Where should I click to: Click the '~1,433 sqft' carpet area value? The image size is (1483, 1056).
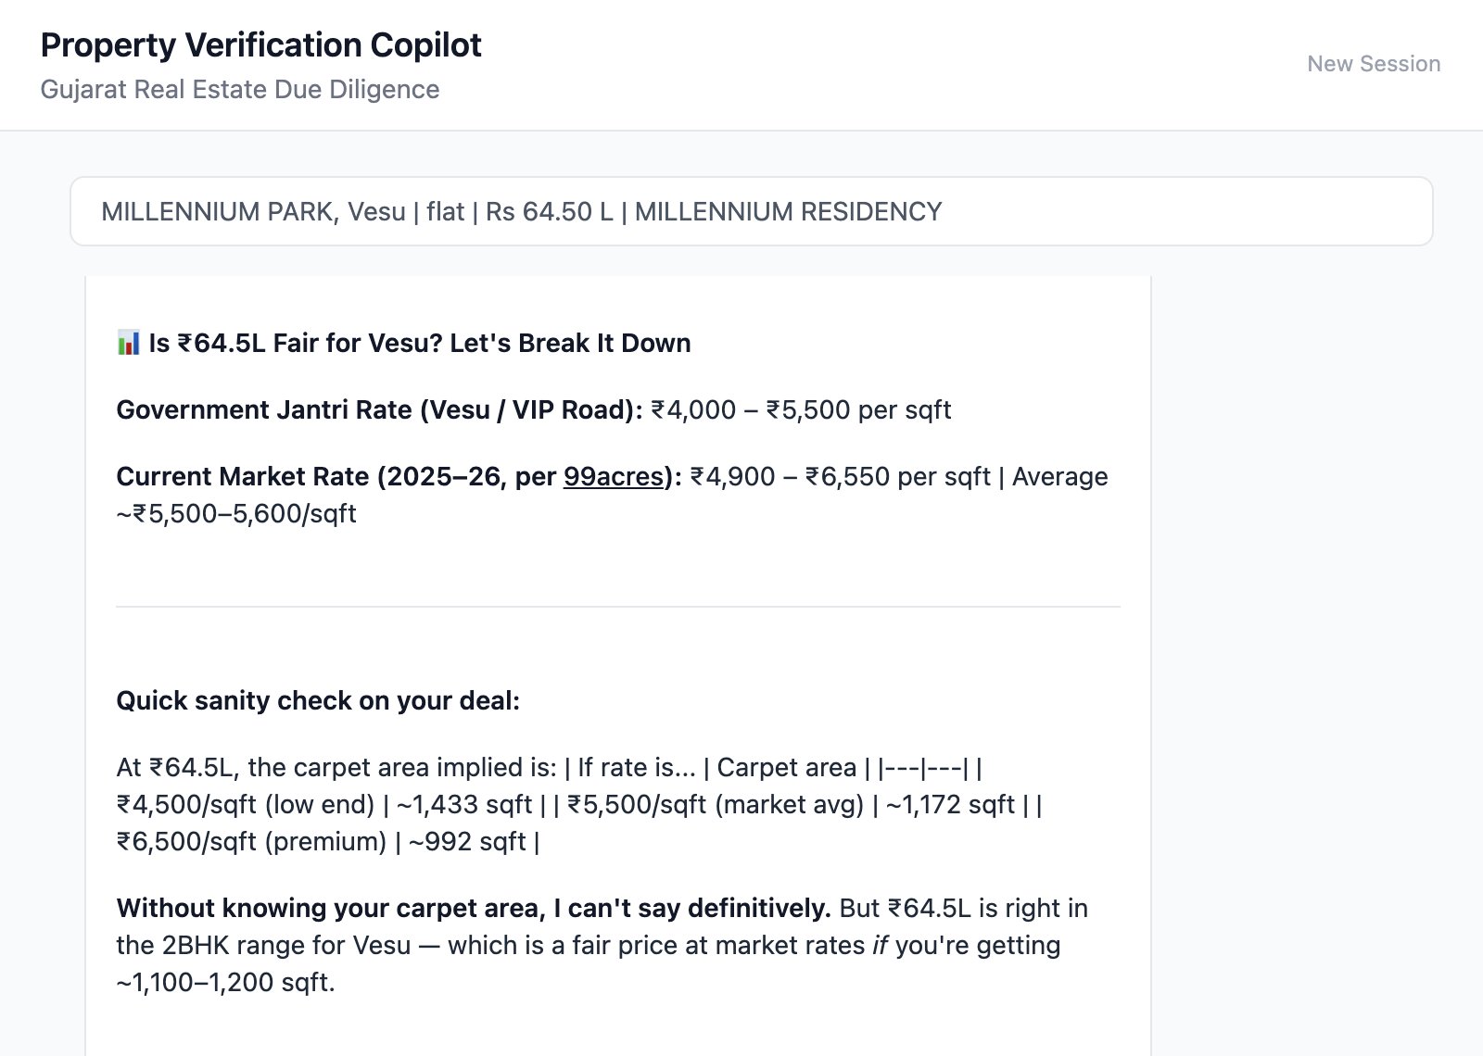[464, 805]
